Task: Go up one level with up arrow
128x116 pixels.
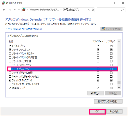Action: (19, 10)
